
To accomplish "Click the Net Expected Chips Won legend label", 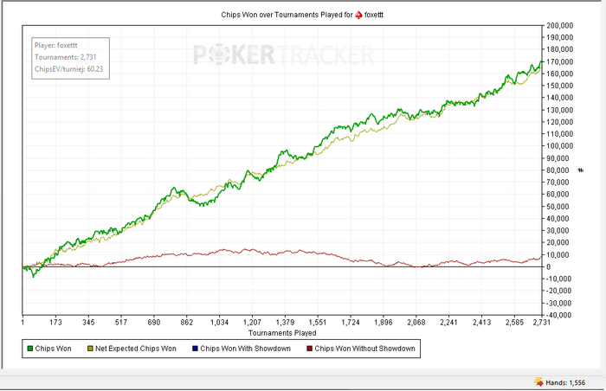I will pos(136,349).
